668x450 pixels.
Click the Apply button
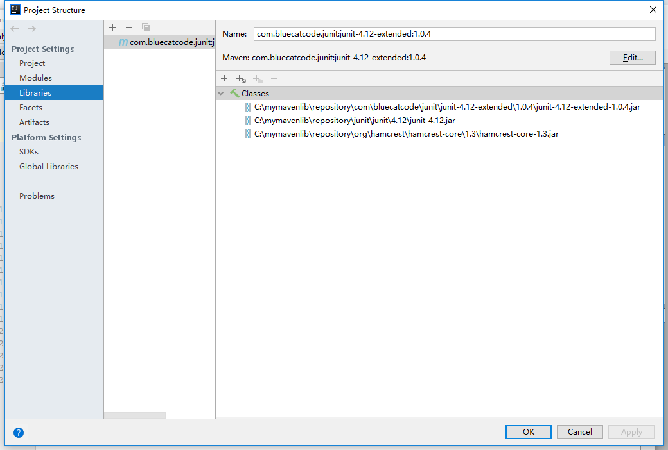[x=631, y=431]
